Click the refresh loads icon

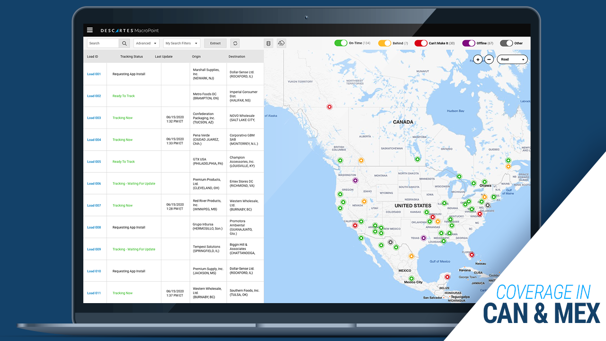pos(235,43)
